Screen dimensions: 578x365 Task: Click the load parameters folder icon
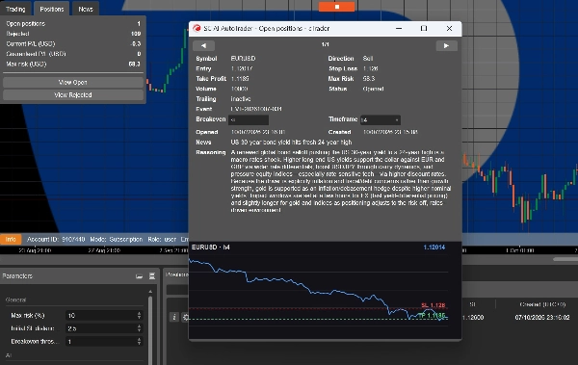coord(139,276)
